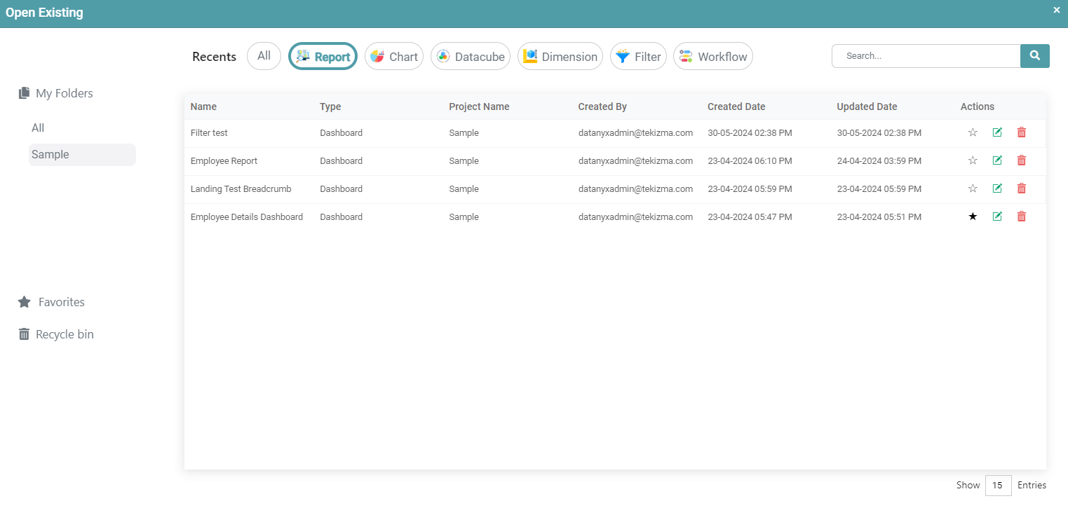Image resolution: width=1068 pixels, height=529 pixels.
Task: Open the Edit icon for Filter test
Action: pos(997,132)
